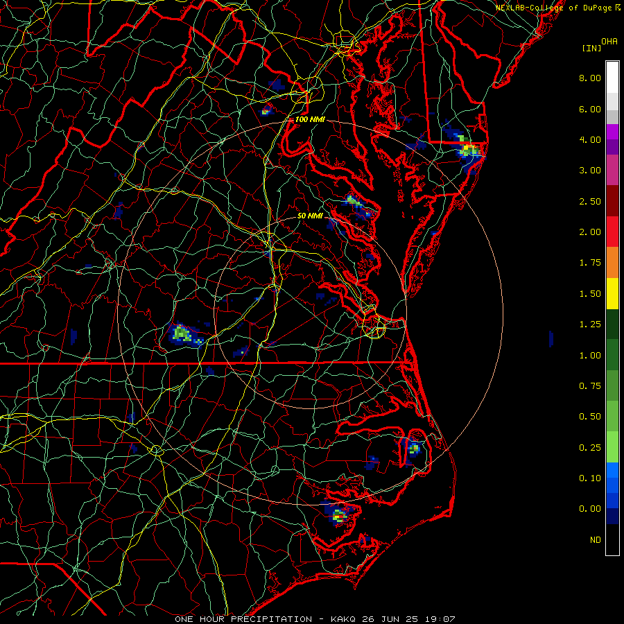Click the orange color bar segment
The width and height of the screenshot is (624, 624).
(612, 263)
